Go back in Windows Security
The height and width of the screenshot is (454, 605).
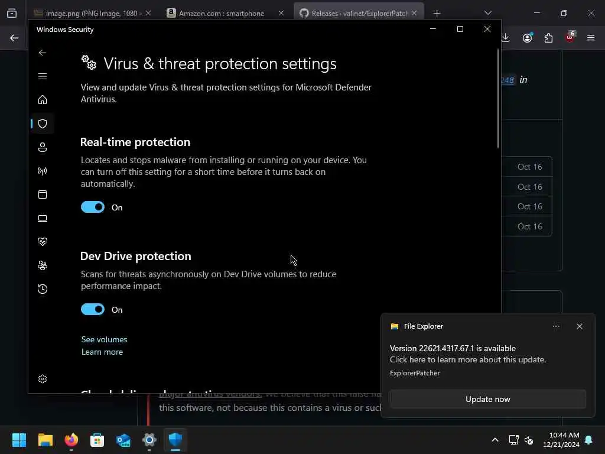[43, 53]
